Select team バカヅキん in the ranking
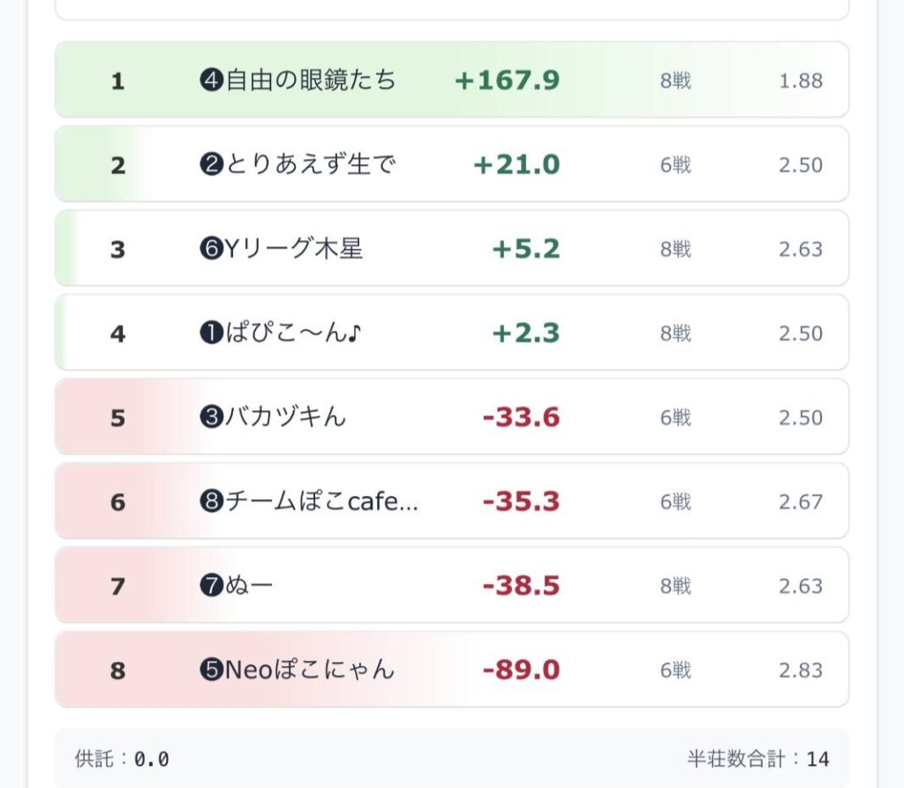The image size is (904, 788). pos(273,417)
